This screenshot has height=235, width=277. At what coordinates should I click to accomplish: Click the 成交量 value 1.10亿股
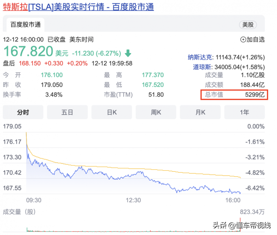(x=253, y=75)
